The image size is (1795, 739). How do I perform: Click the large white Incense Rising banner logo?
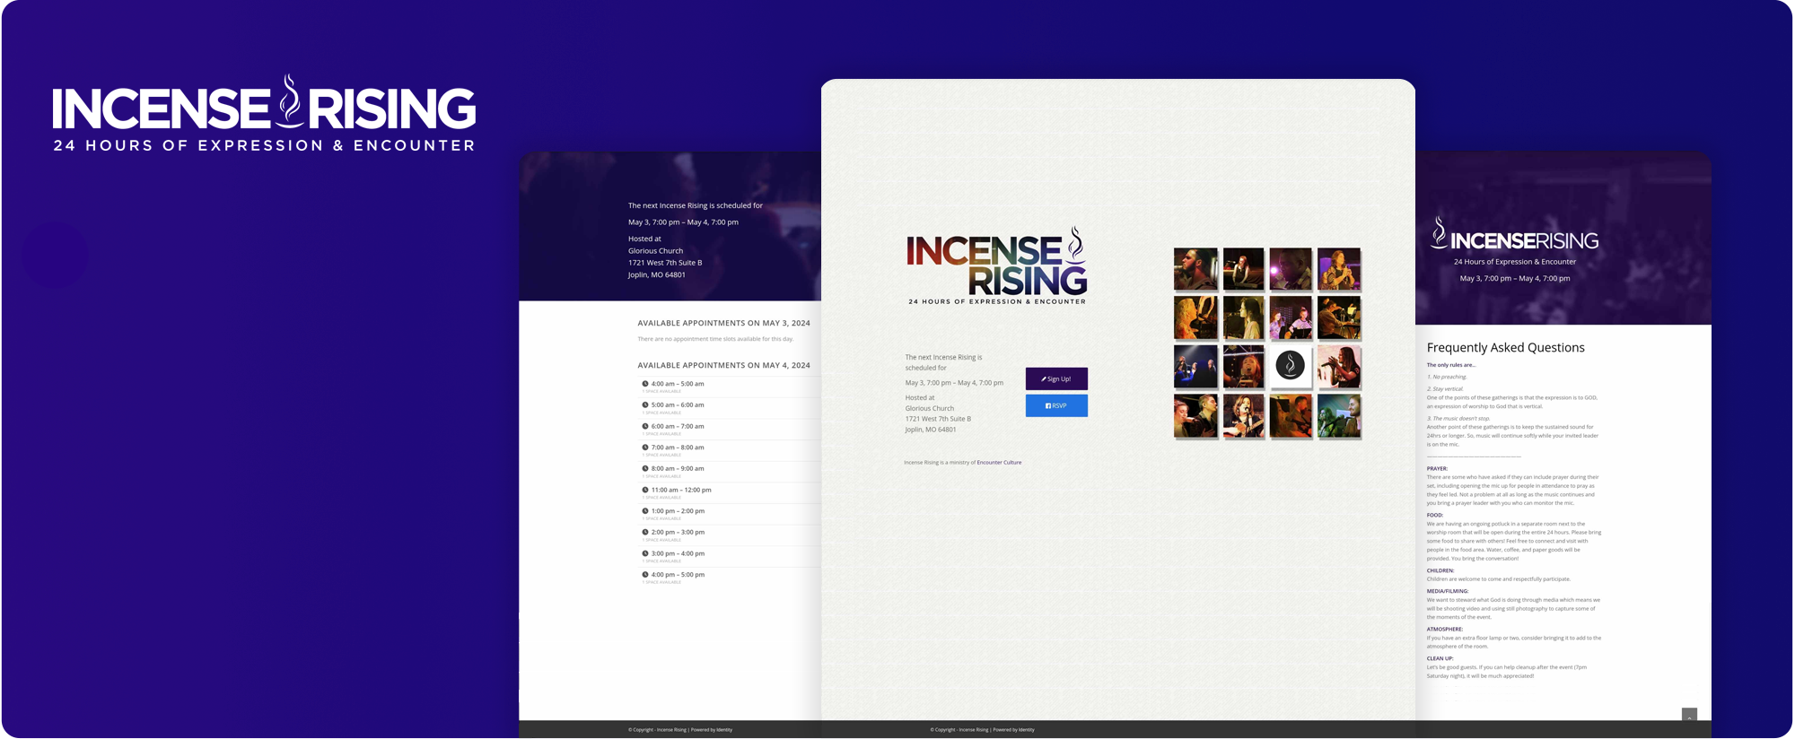click(264, 113)
